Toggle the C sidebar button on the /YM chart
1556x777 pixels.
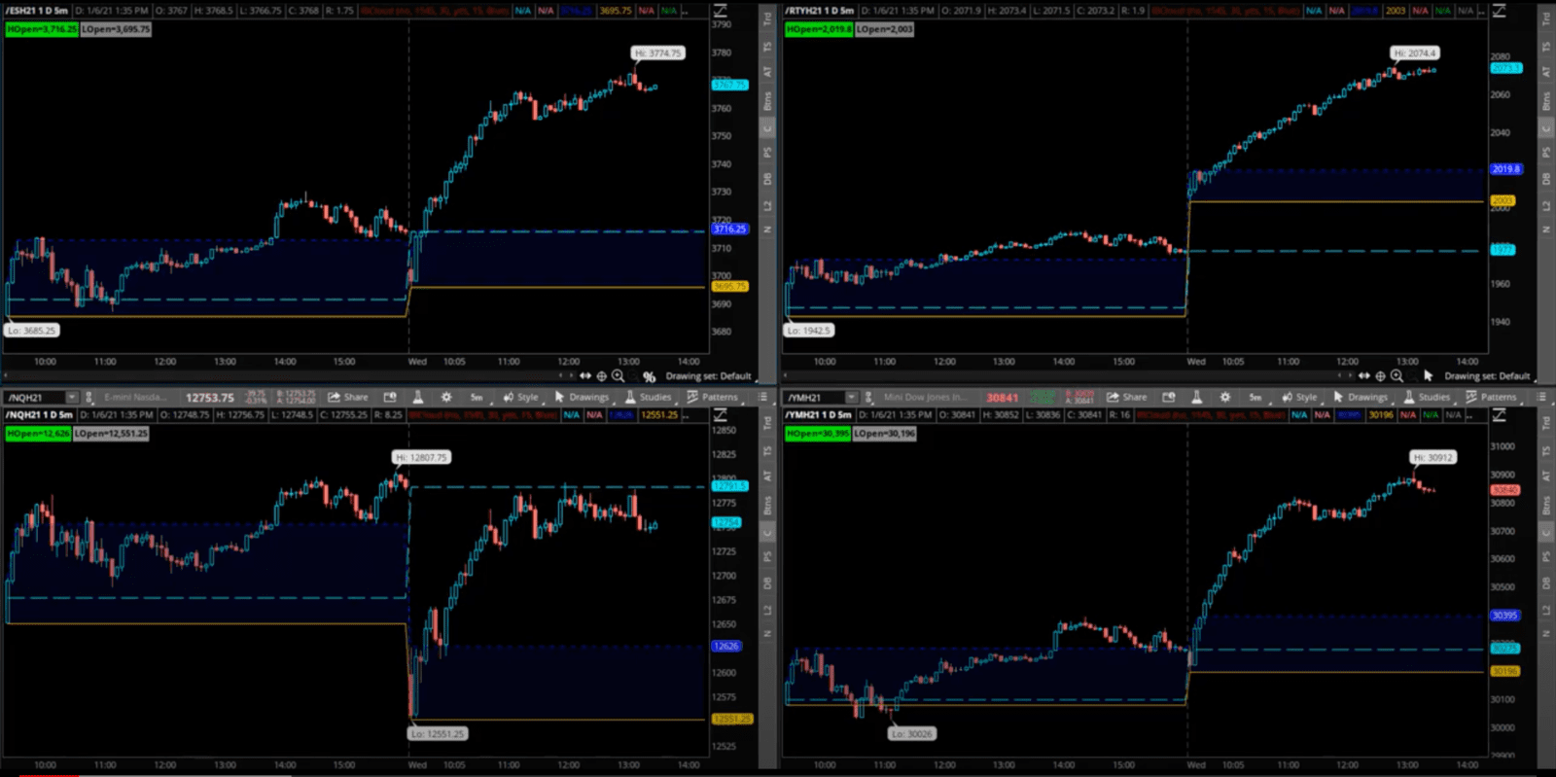1546,533
